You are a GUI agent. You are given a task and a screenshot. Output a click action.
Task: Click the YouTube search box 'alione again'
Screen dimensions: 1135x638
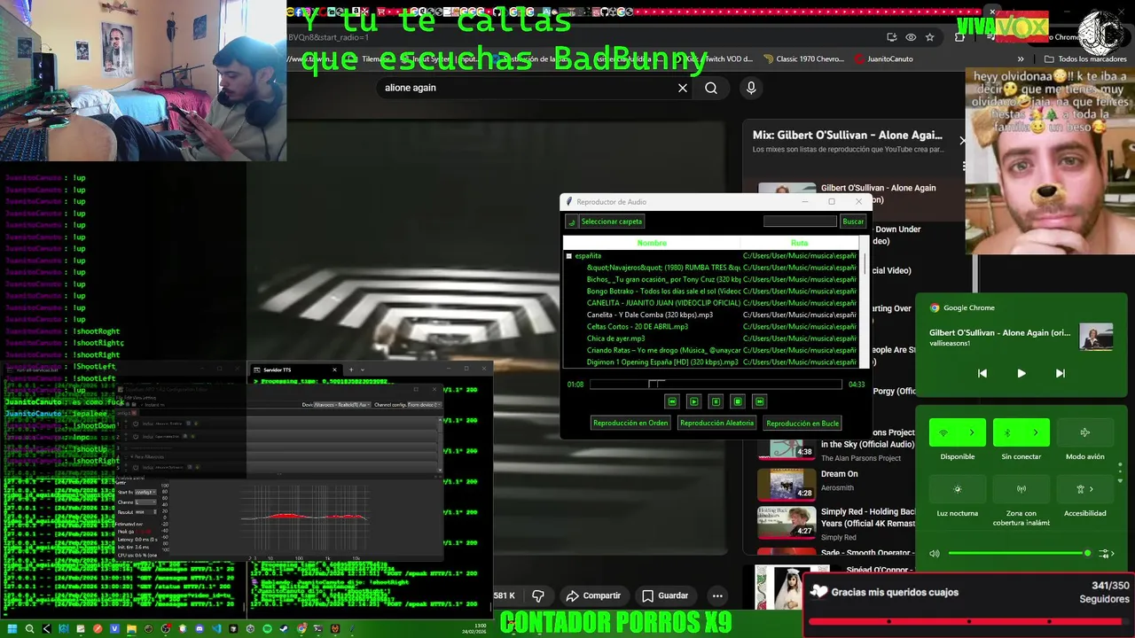[528, 88]
